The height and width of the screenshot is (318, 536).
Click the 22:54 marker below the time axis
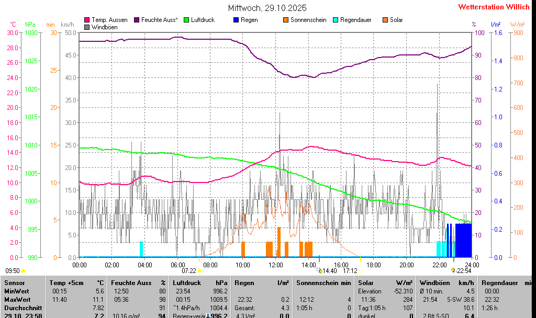click(453, 270)
